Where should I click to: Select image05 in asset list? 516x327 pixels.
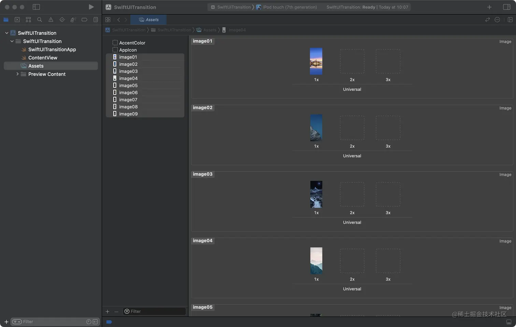pos(145,86)
